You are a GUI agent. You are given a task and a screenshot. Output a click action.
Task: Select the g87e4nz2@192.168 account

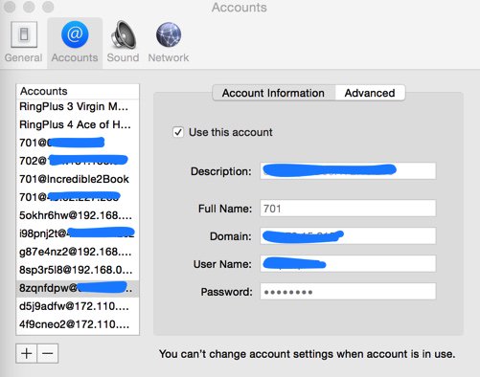(78, 252)
